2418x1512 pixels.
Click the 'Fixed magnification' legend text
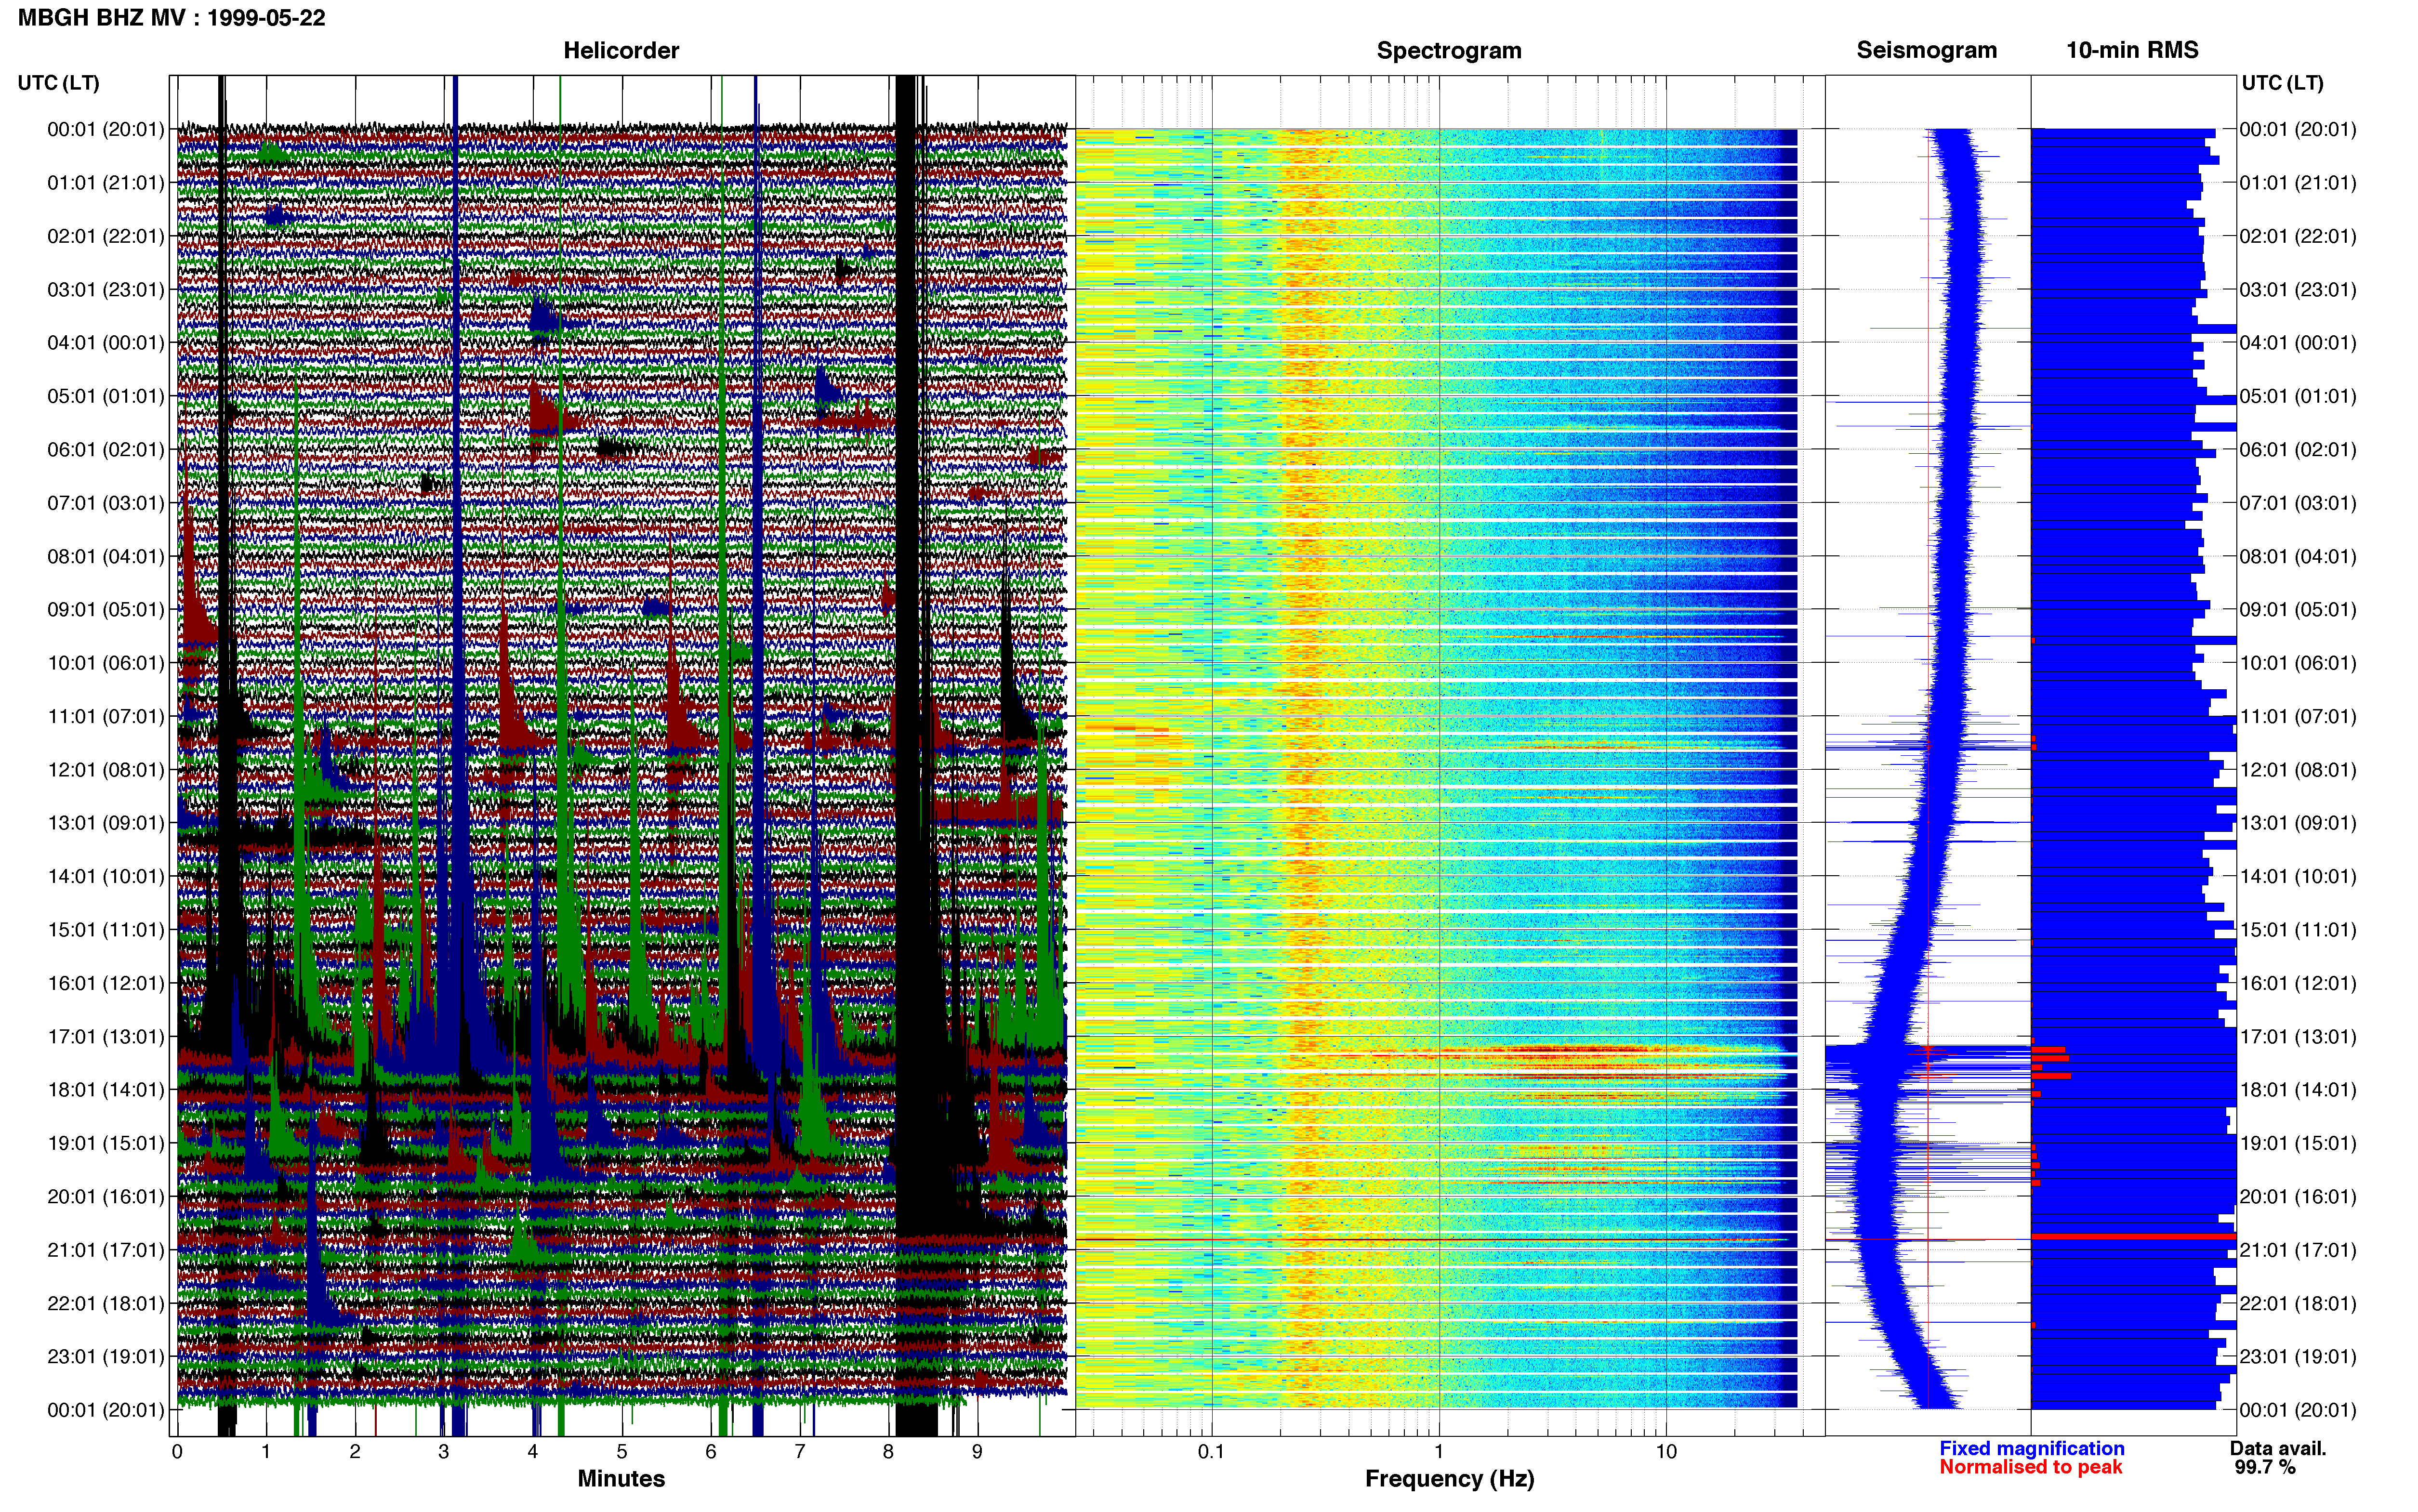click(x=2031, y=1449)
